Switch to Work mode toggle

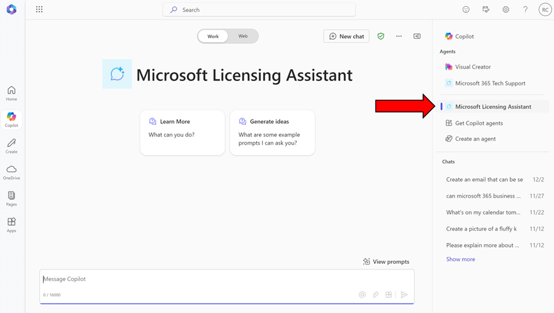pos(213,36)
